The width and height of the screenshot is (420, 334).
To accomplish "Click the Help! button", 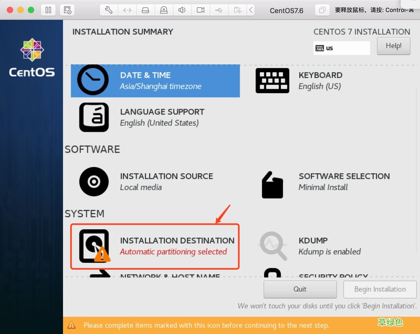I will [393, 46].
